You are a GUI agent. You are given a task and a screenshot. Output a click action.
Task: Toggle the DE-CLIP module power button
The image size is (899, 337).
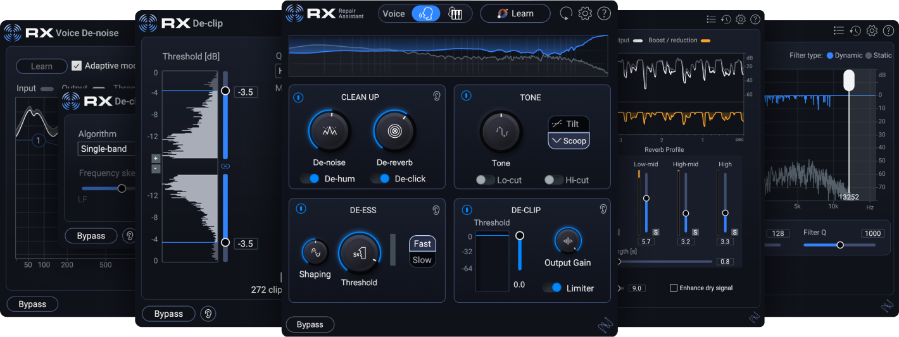click(x=467, y=209)
